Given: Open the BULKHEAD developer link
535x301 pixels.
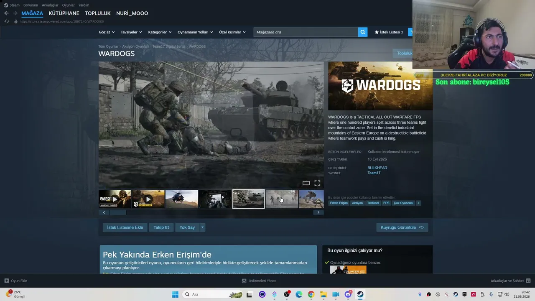Looking at the screenshot, I should [x=377, y=168].
